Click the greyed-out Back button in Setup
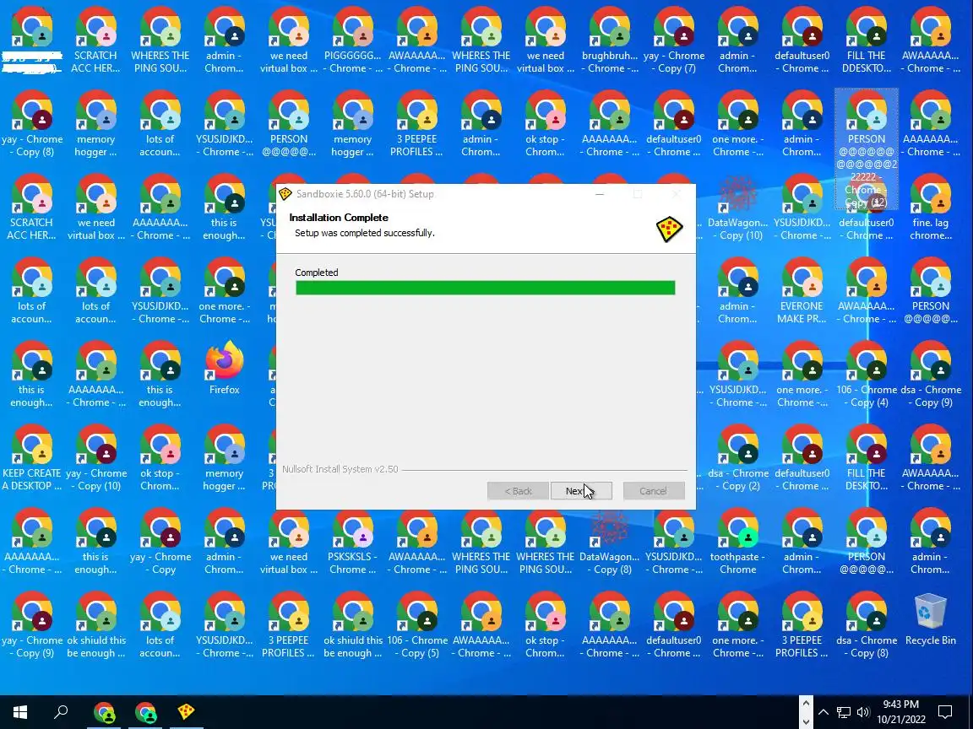Image resolution: width=973 pixels, height=729 pixels. (518, 491)
